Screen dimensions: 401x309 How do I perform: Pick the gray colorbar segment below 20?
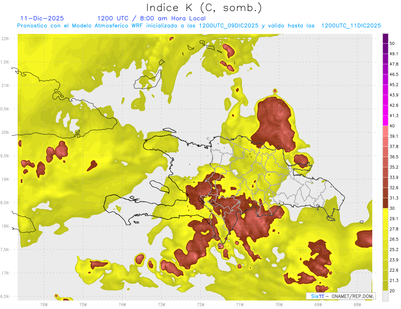click(385, 296)
